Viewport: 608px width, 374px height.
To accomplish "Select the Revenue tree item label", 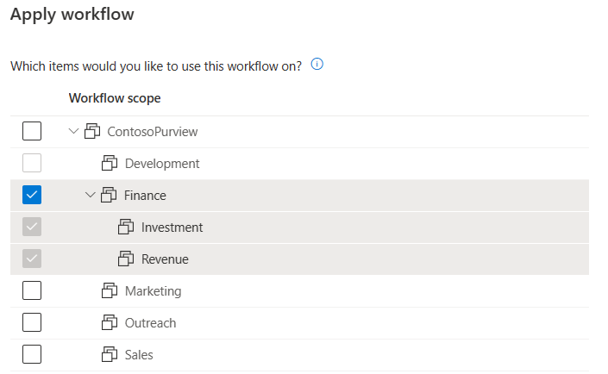I will point(165,259).
